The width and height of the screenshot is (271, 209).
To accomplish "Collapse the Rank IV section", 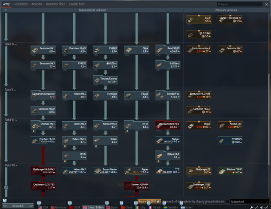I will [11, 44].
